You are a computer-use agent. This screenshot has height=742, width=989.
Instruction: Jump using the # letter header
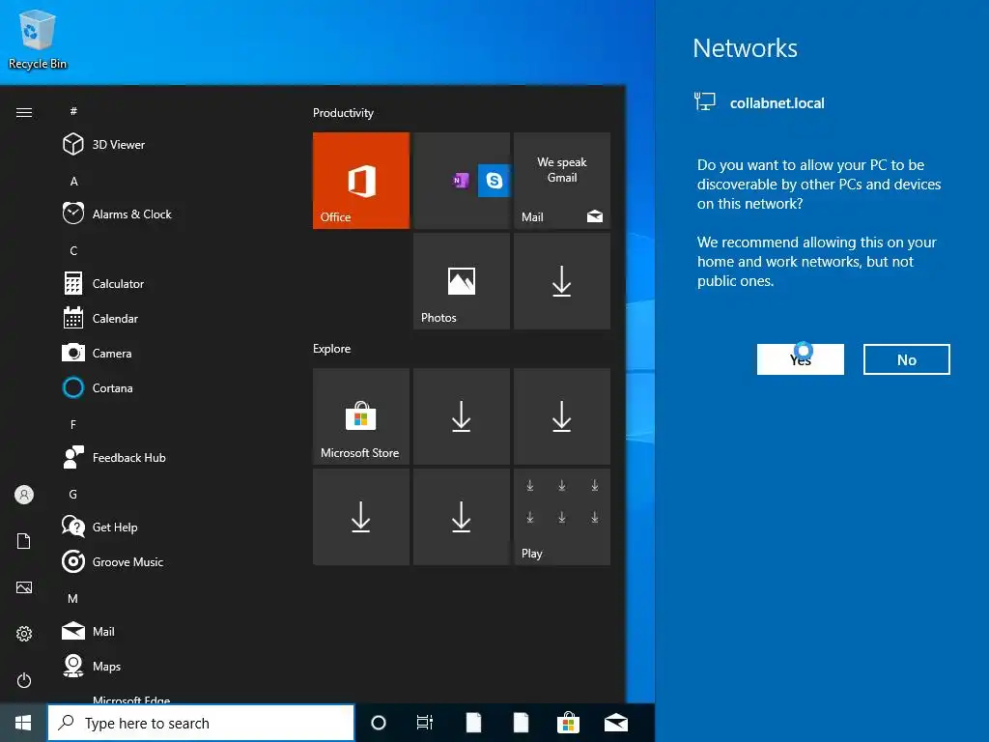[x=73, y=111]
